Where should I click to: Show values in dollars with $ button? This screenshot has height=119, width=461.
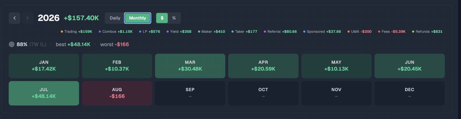coord(162,18)
